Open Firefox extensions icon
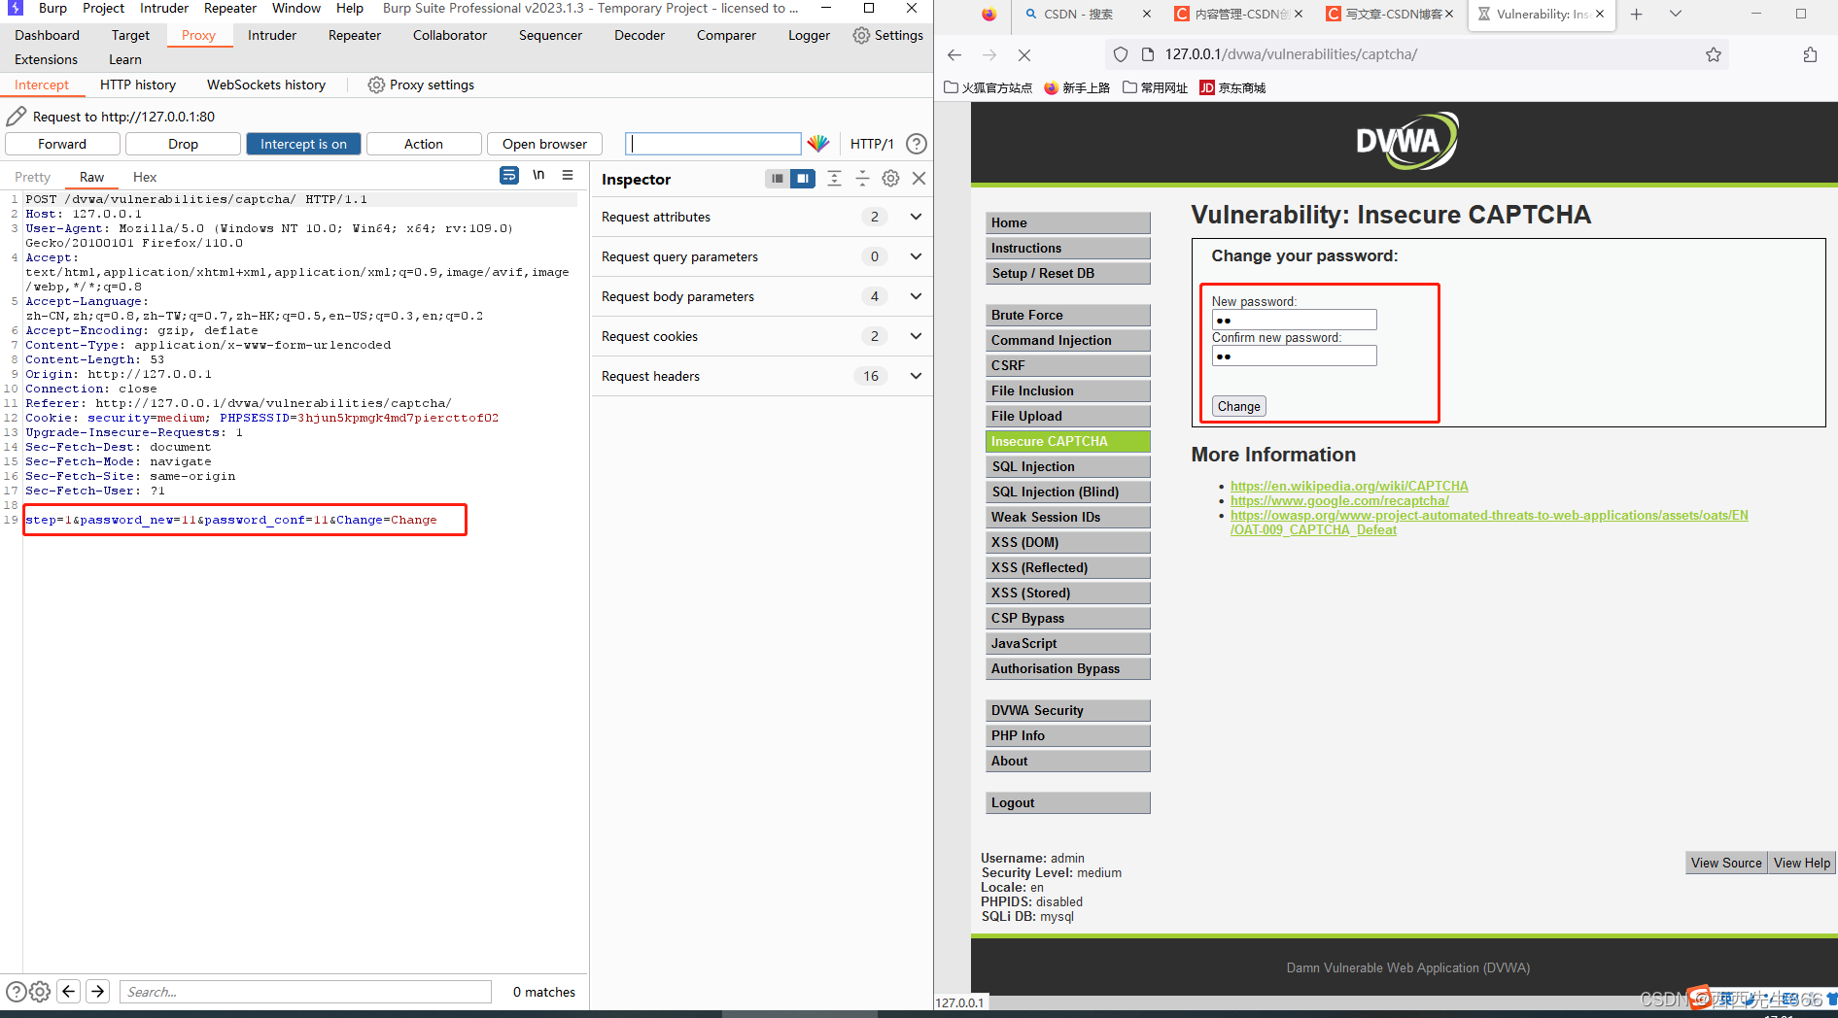The image size is (1838, 1018). (x=1810, y=55)
